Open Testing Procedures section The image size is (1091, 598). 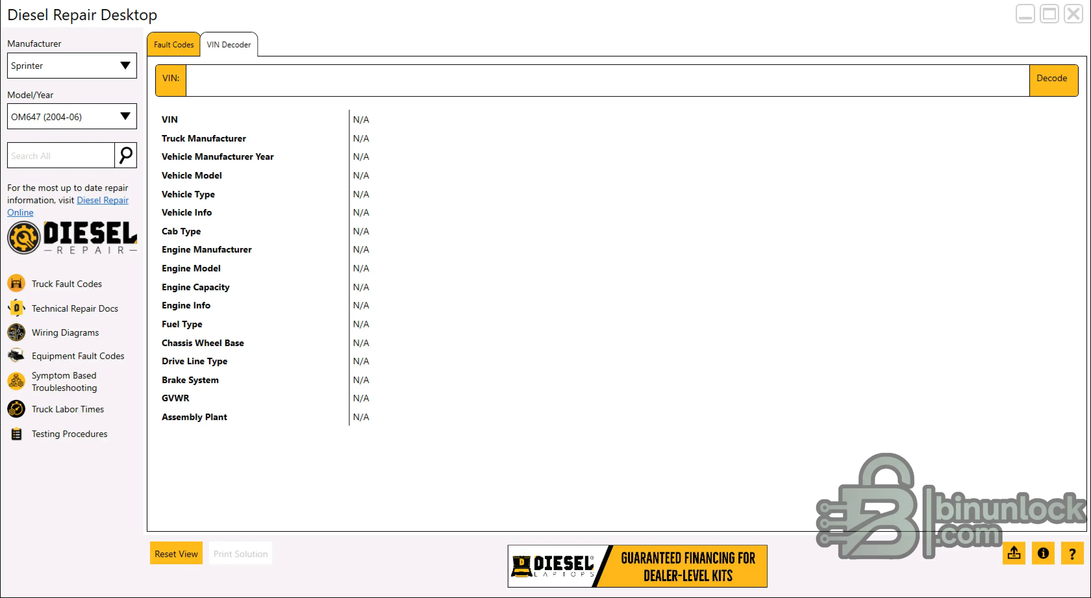click(x=69, y=434)
